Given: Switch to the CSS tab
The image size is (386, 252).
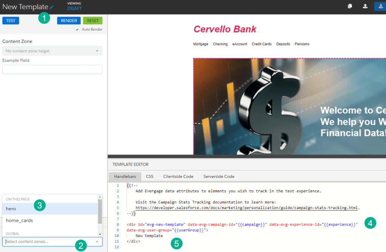Looking at the screenshot, I should [150, 176].
